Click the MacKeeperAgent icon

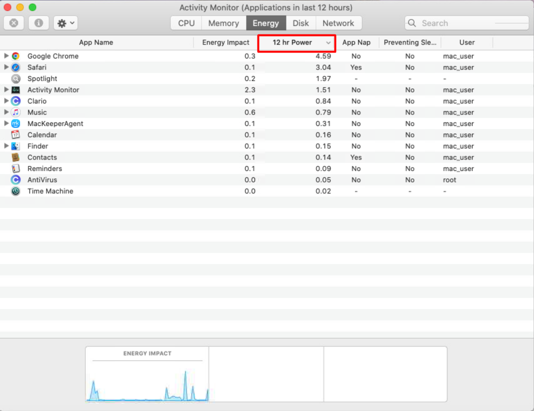15,123
